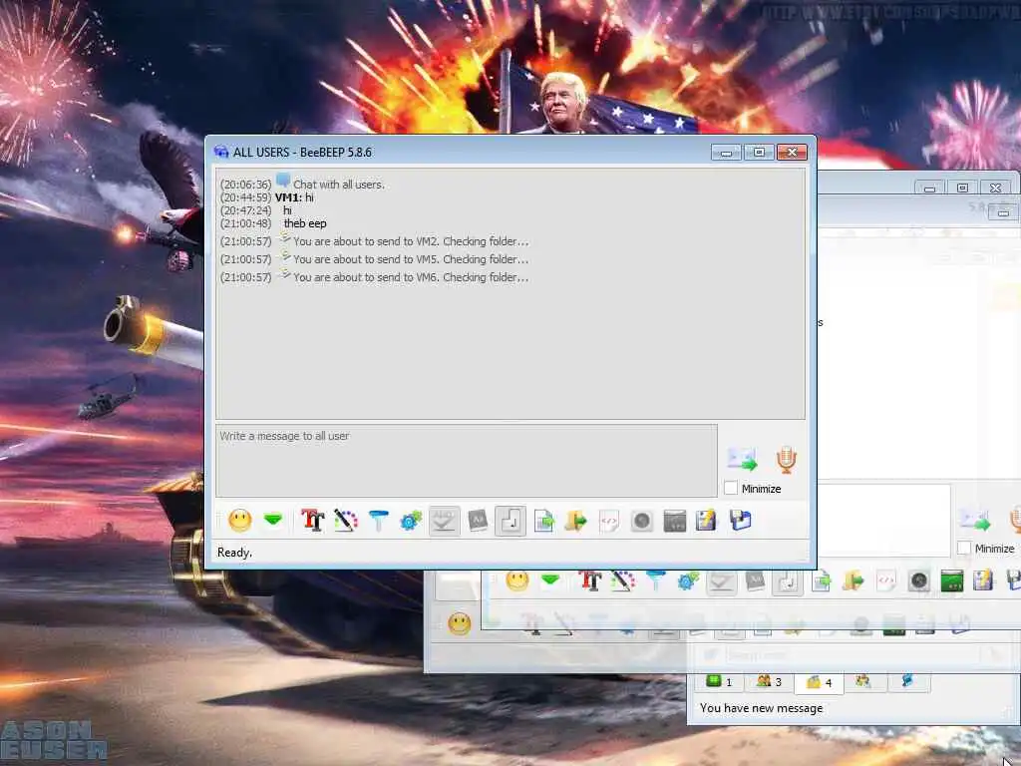This screenshot has height=766, width=1021.
Task: Switch to green tab labeled 1
Action: tap(720, 682)
